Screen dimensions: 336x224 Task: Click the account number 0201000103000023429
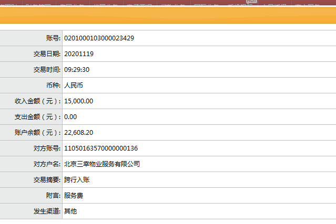(99, 38)
